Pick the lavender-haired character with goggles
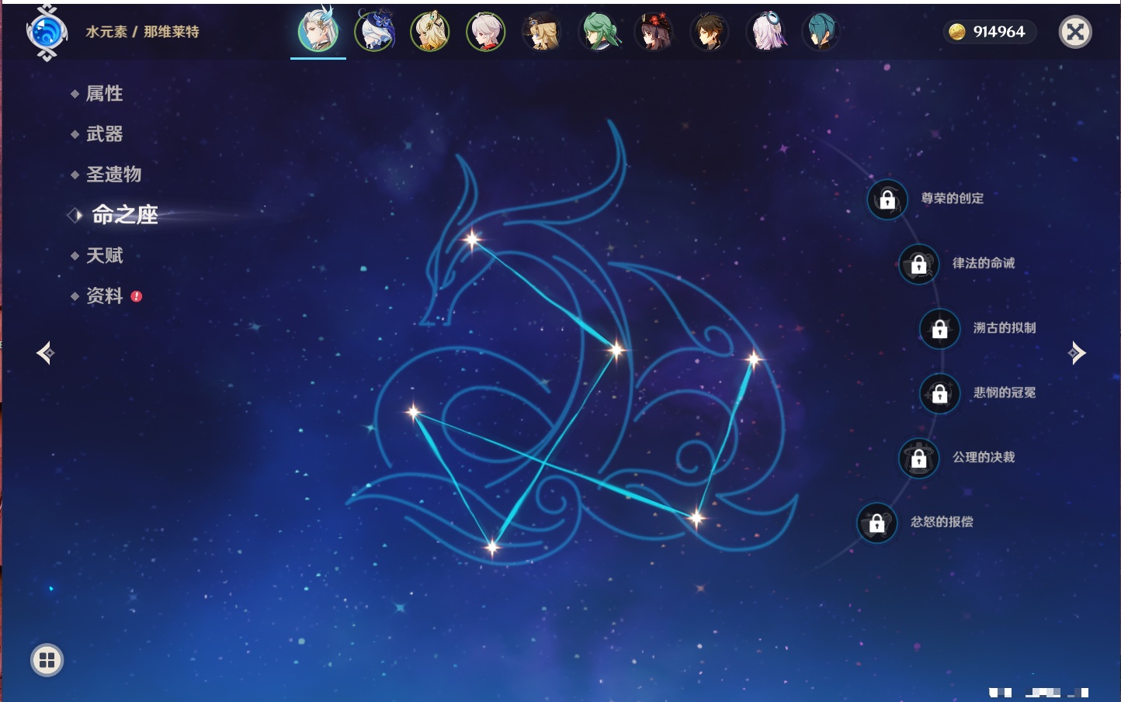This screenshot has height=702, width=1121. pos(765,33)
